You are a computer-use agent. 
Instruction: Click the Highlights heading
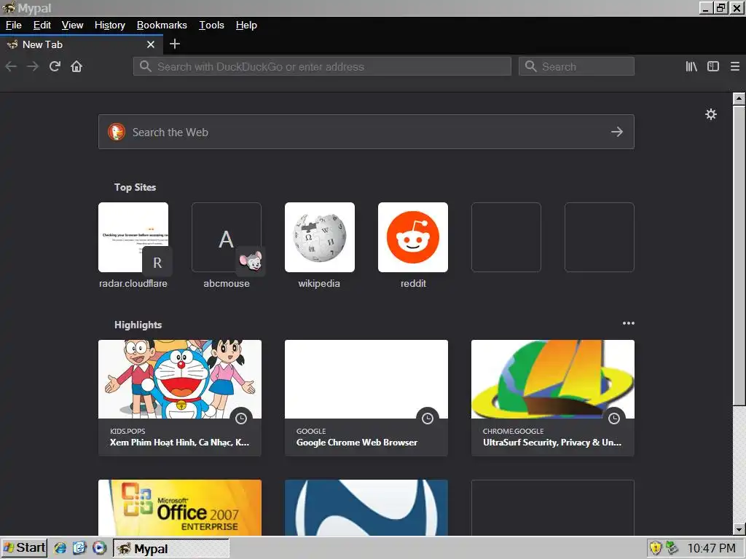pos(138,325)
